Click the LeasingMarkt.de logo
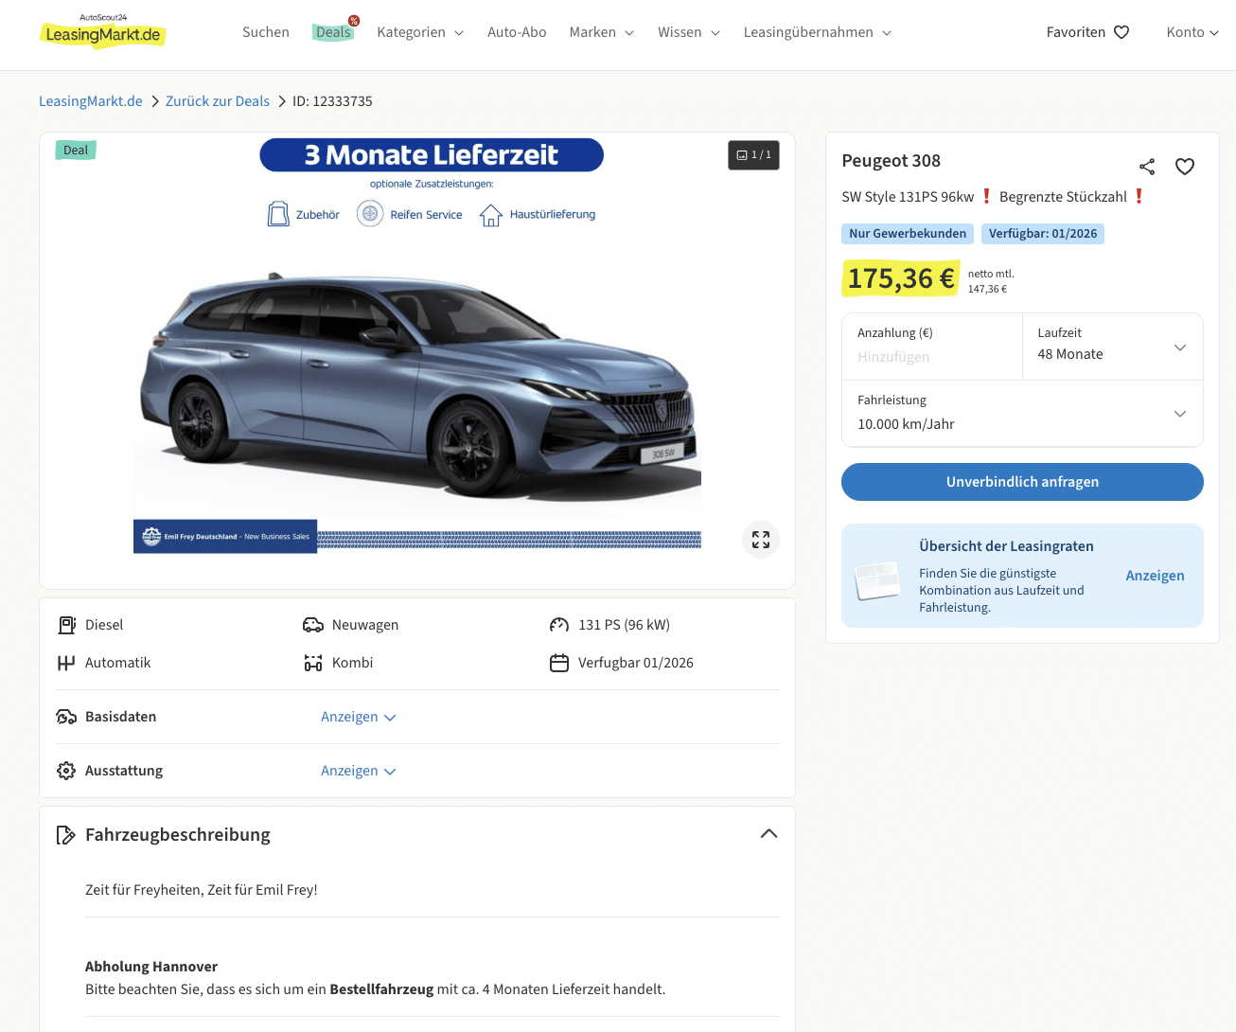The image size is (1236, 1032). 103,32
